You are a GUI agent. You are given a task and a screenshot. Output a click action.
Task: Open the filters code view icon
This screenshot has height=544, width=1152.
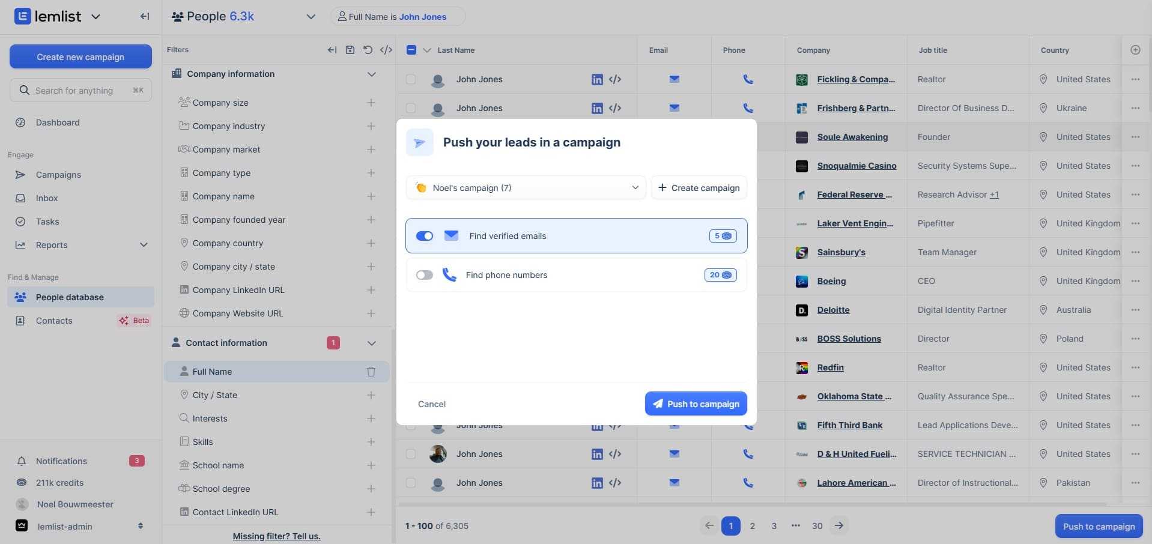click(386, 50)
